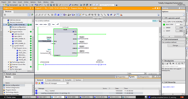Insert a normally open contact
The height and width of the screenshot is (99, 188).
tap(37, 24)
